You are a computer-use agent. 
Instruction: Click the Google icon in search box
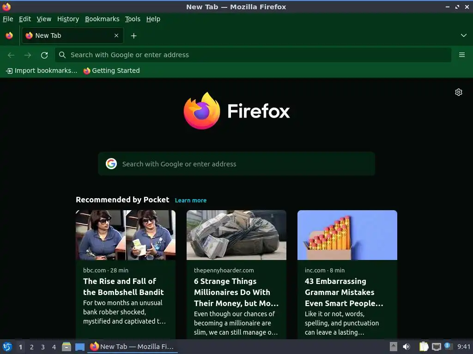[x=111, y=164]
